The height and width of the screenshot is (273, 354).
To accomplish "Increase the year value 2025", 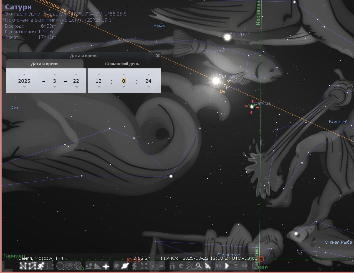I will (x=24, y=74).
